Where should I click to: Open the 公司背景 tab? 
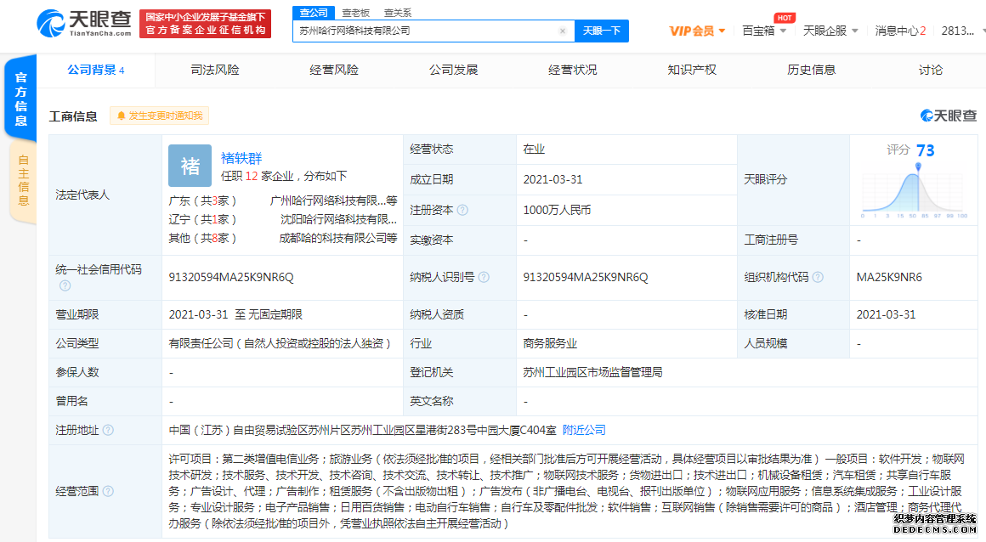click(95, 70)
